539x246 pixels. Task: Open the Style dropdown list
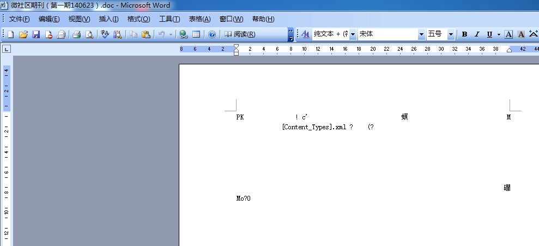click(353, 34)
